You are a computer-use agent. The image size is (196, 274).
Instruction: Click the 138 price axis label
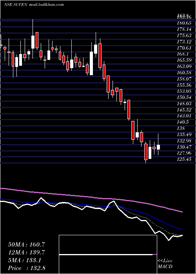point(181,128)
